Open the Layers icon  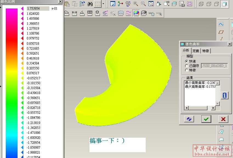pos(174,4)
